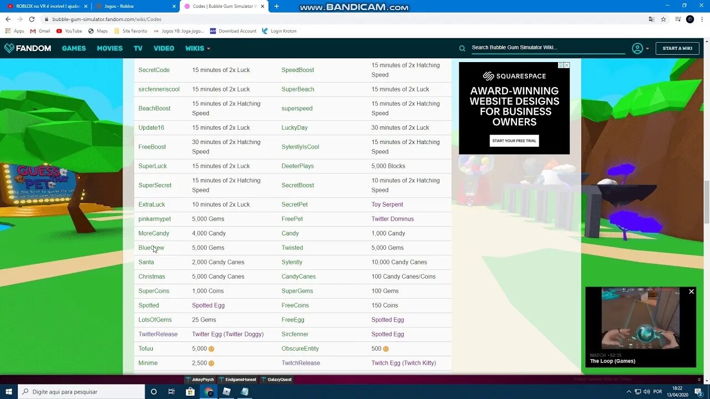The image size is (710, 399).
Task: Click the GalaxyQuest wiki chip at bottom
Action: [x=276, y=380]
